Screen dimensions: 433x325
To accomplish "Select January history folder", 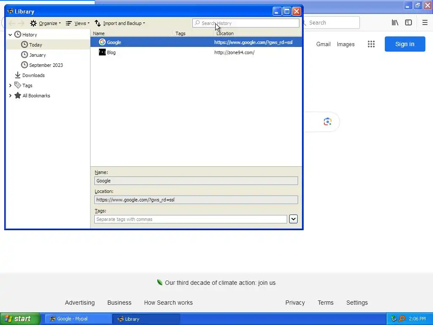I will [38, 55].
